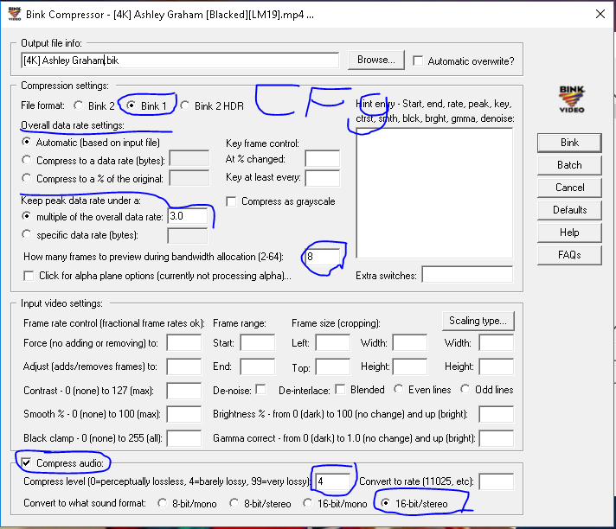The width and height of the screenshot is (616, 529).
Task: Click the Brightness % value field
Action: pos(497,414)
